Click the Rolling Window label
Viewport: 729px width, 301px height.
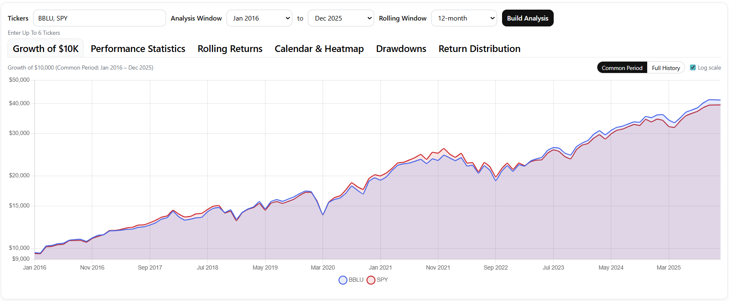click(403, 18)
